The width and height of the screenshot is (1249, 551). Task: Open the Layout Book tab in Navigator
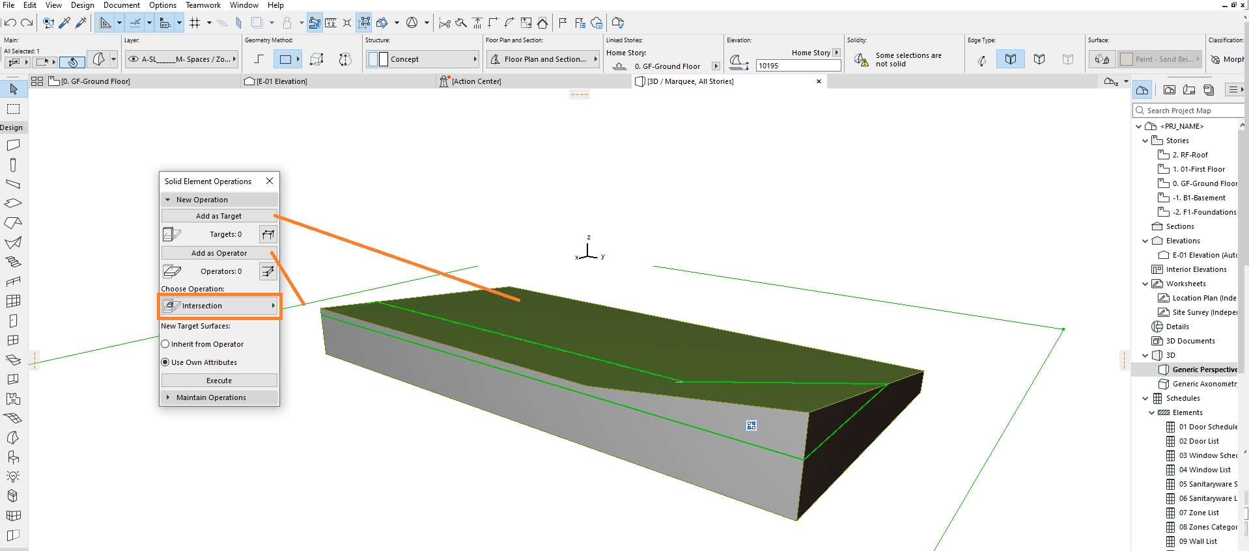tap(1189, 90)
